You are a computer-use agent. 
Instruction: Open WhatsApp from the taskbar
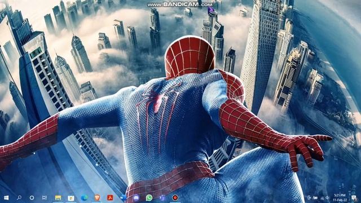point(149,198)
